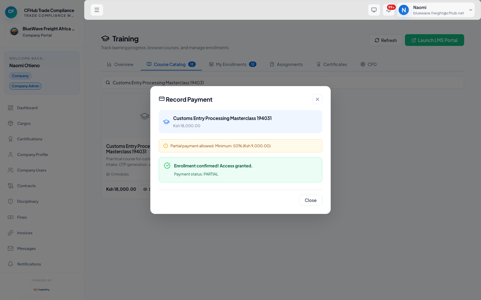This screenshot has width=481, height=300.
Task: Click the Launch LMS Portal button
Action: tap(434, 40)
